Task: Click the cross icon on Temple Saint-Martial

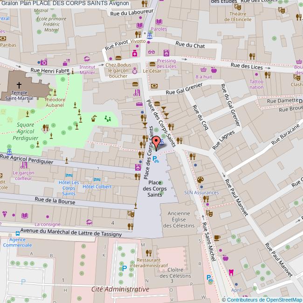Action: tap(19, 85)
